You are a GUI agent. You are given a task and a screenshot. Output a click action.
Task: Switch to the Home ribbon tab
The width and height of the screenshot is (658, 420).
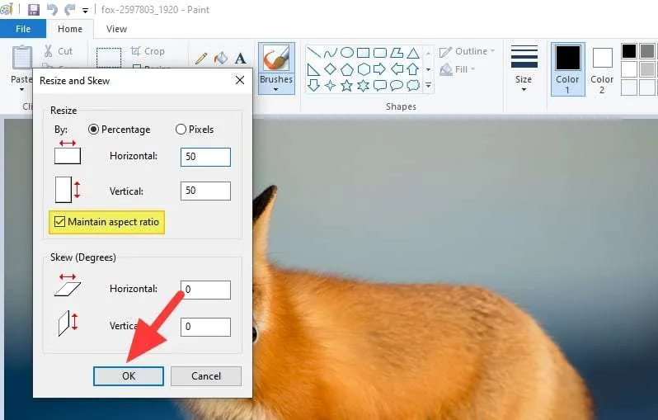click(x=70, y=29)
